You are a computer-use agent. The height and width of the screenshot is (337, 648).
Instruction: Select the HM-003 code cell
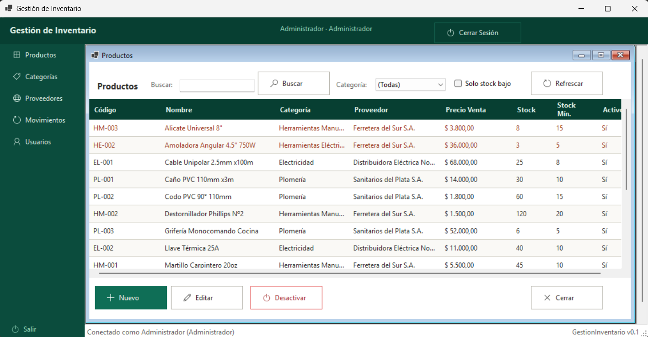point(126,128)
